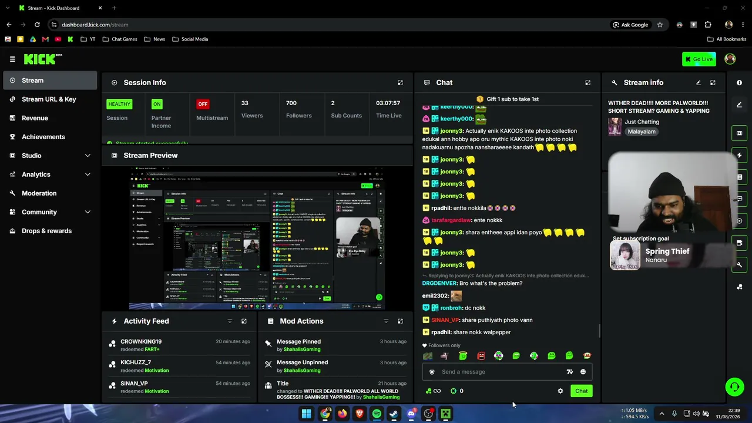Click the browser address bar URL
Image resolution: width=752 pixels, height=423 pixels.
(95, 25)
